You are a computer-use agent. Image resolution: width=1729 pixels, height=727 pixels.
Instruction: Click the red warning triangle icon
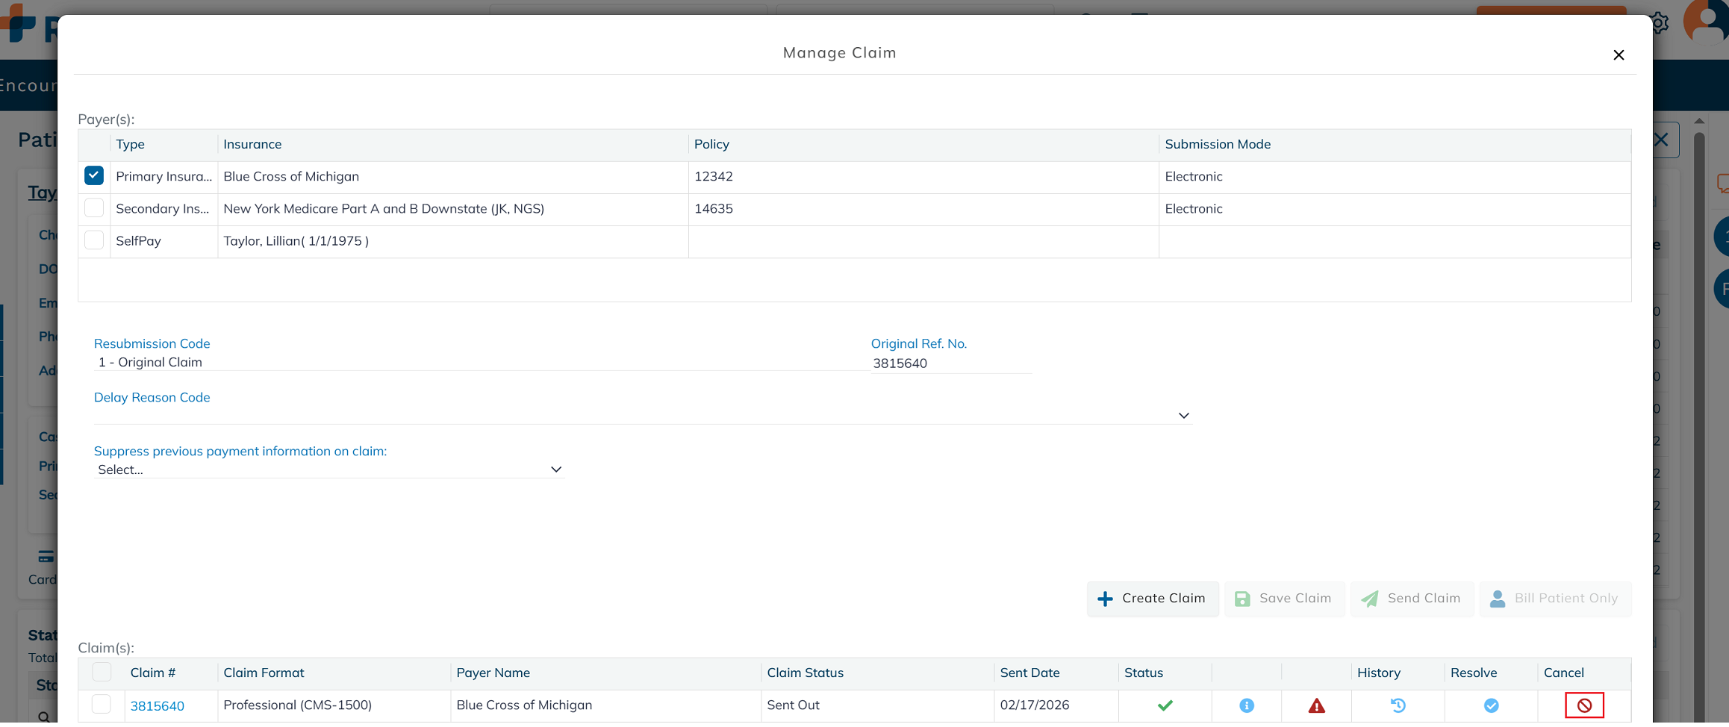[x=1316, y=705]
